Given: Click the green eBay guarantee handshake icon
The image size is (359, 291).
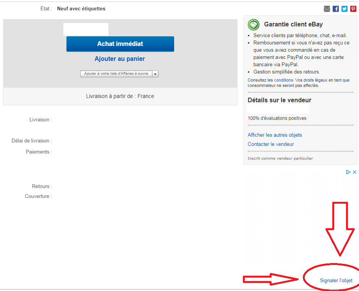Looking at the screenshot, I should [254, 25].
